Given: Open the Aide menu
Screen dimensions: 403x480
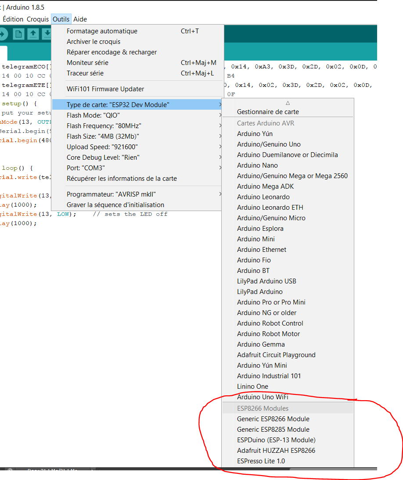Looking at the screenshot, I should tap(80, 19).
